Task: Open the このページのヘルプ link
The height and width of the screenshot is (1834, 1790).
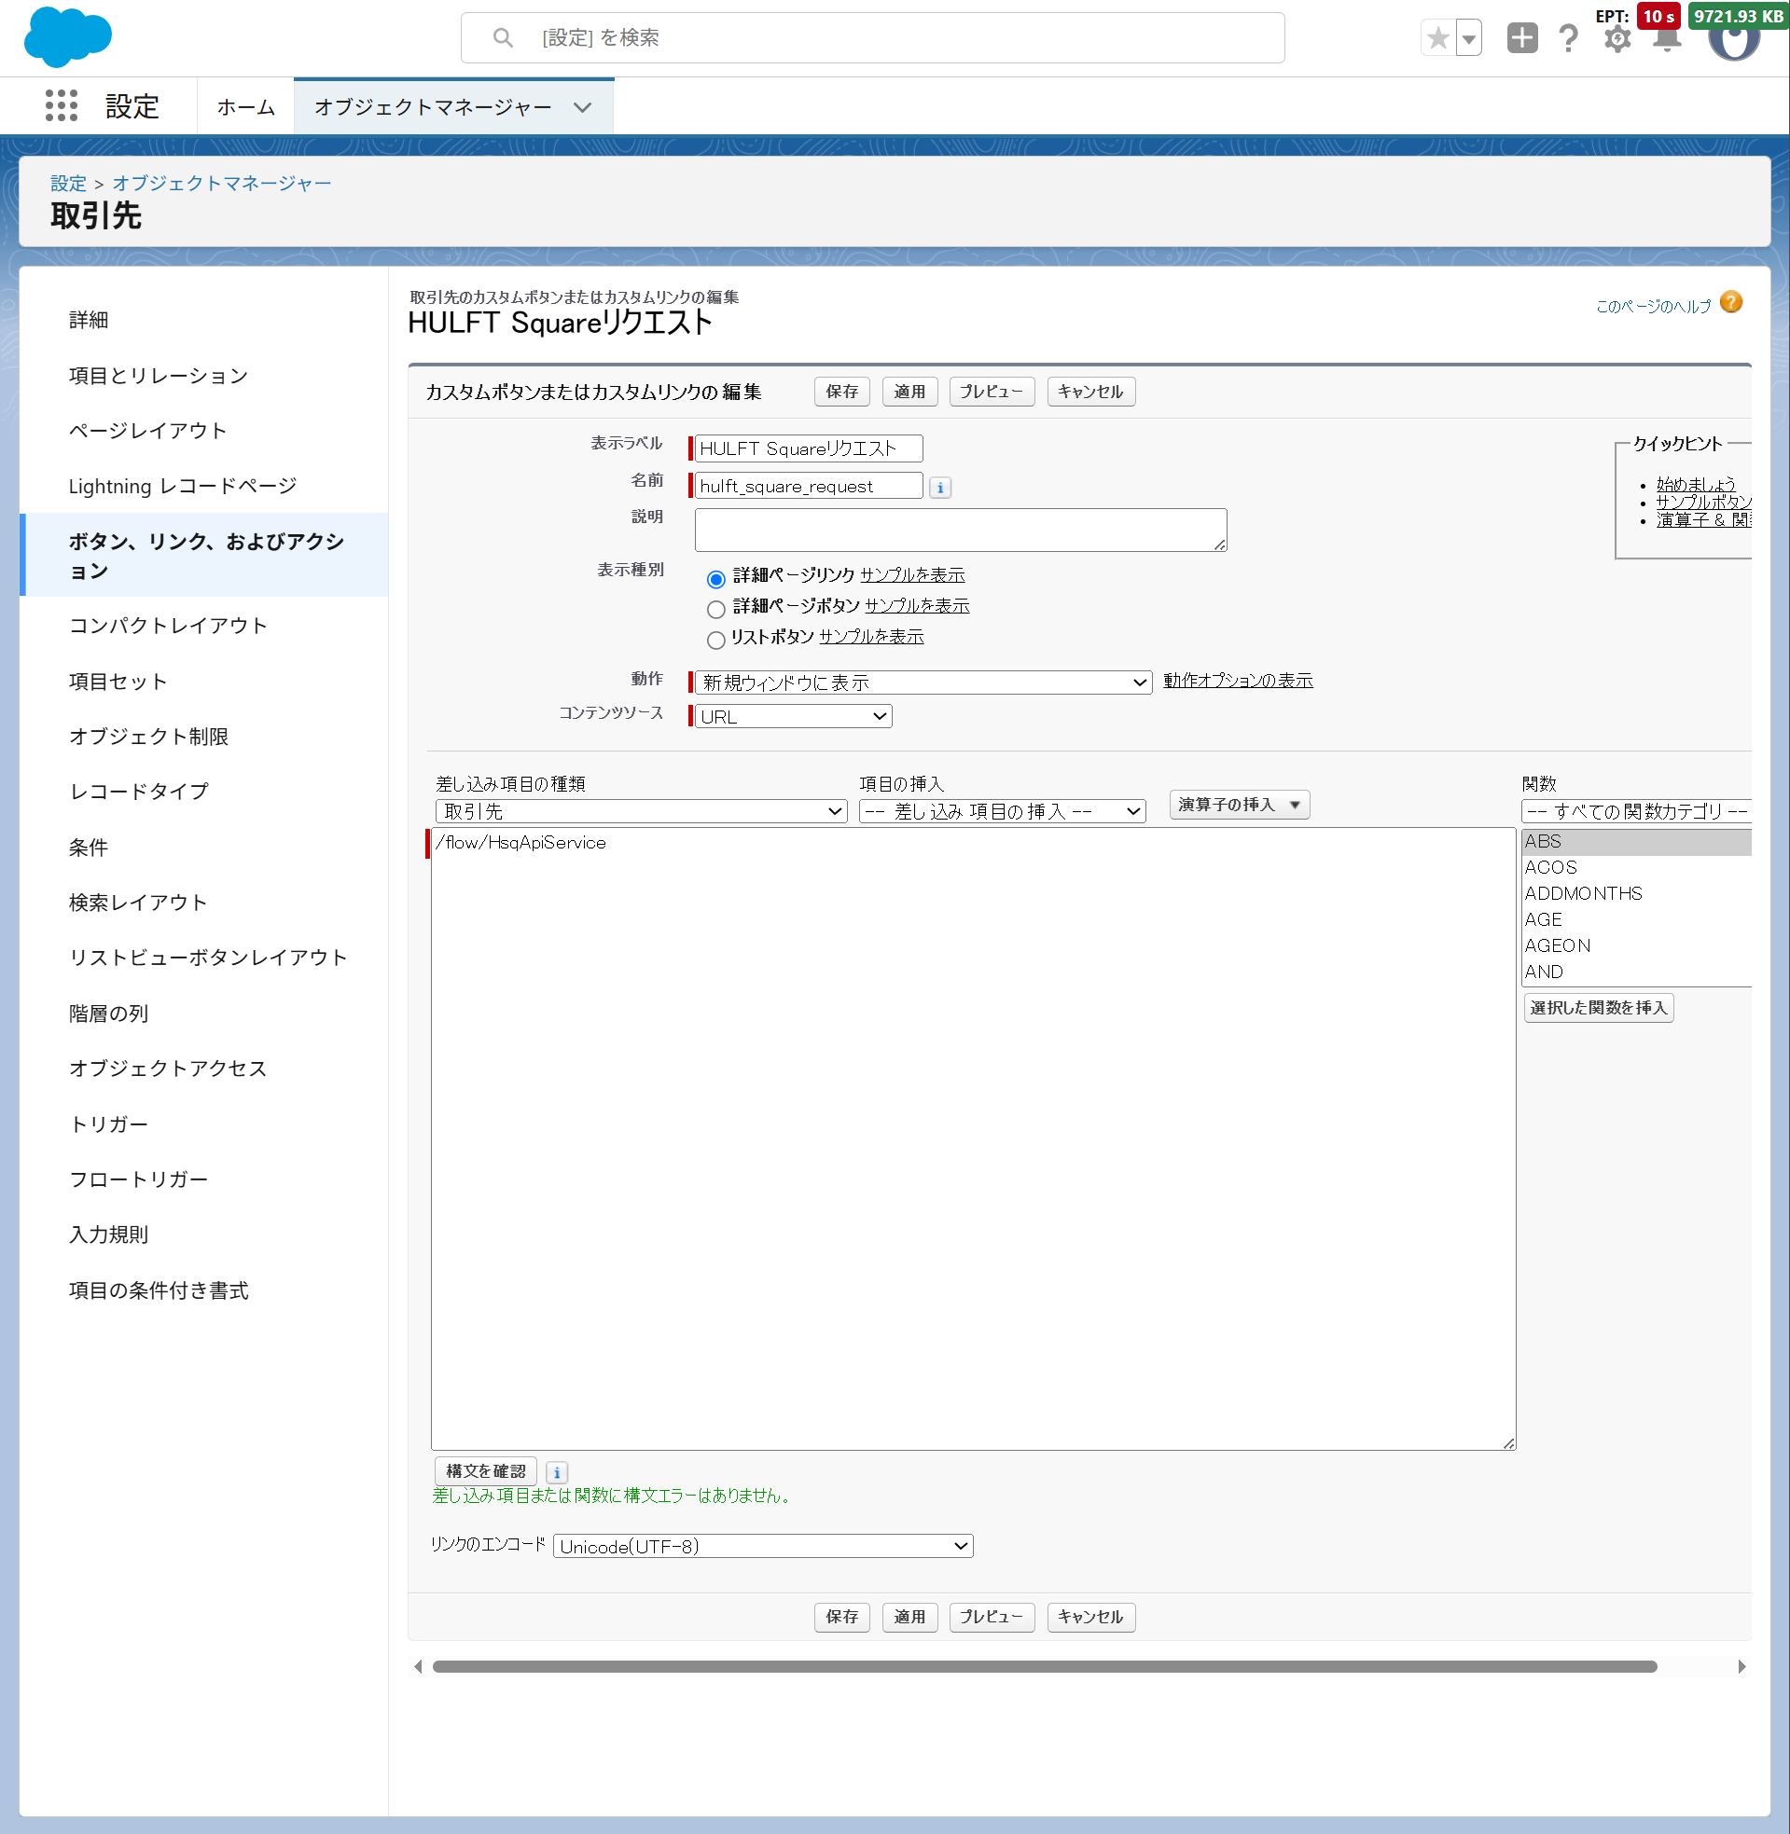Action: 1654,307
